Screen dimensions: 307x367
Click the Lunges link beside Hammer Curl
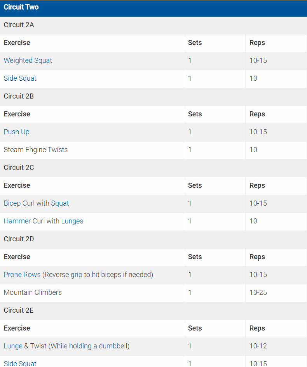tap(72, 221)
